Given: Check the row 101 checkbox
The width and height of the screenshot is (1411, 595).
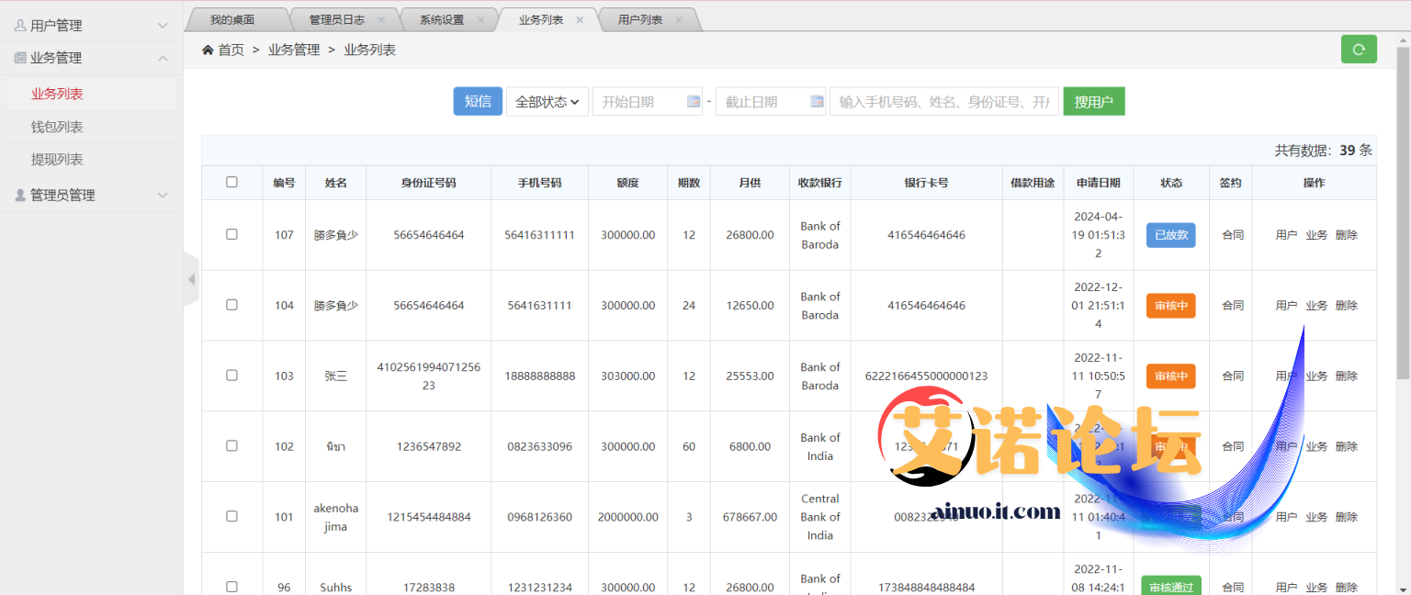Looking at the screenshot, I should click(231, 516).
